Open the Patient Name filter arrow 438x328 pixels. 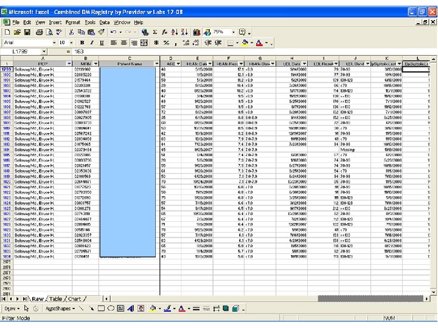157,64
